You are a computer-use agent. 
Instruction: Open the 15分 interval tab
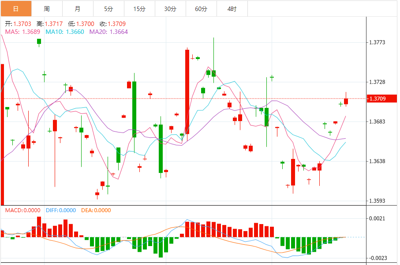[139, 9]
